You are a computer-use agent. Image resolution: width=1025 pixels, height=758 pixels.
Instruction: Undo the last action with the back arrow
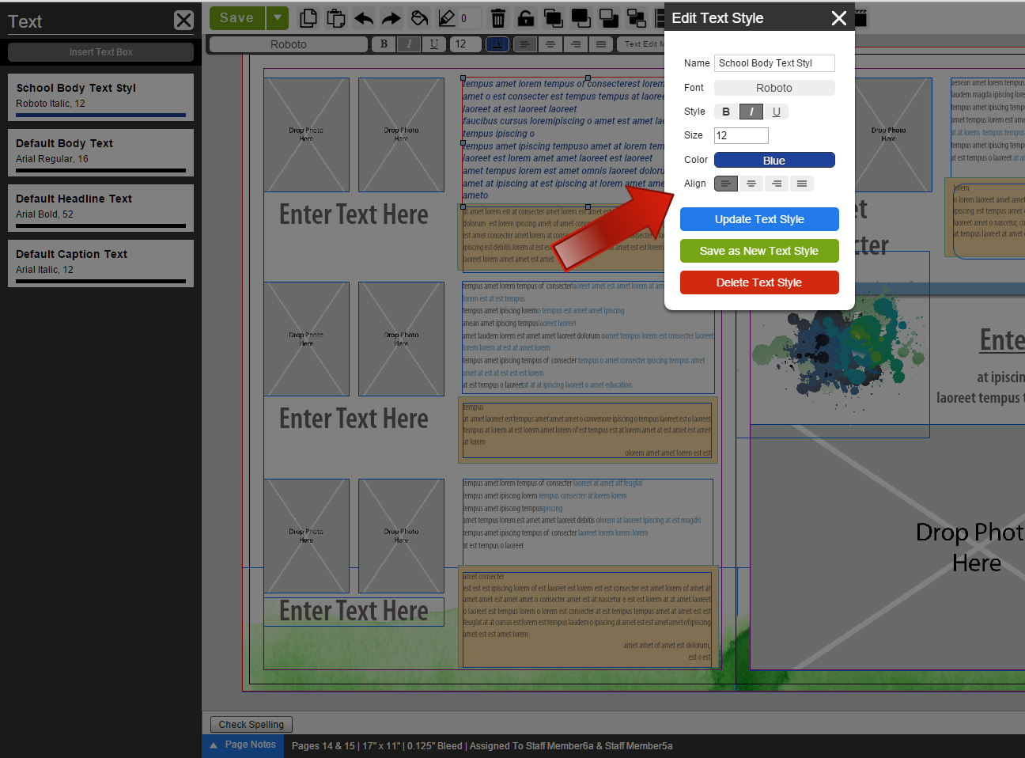[364, 17]
